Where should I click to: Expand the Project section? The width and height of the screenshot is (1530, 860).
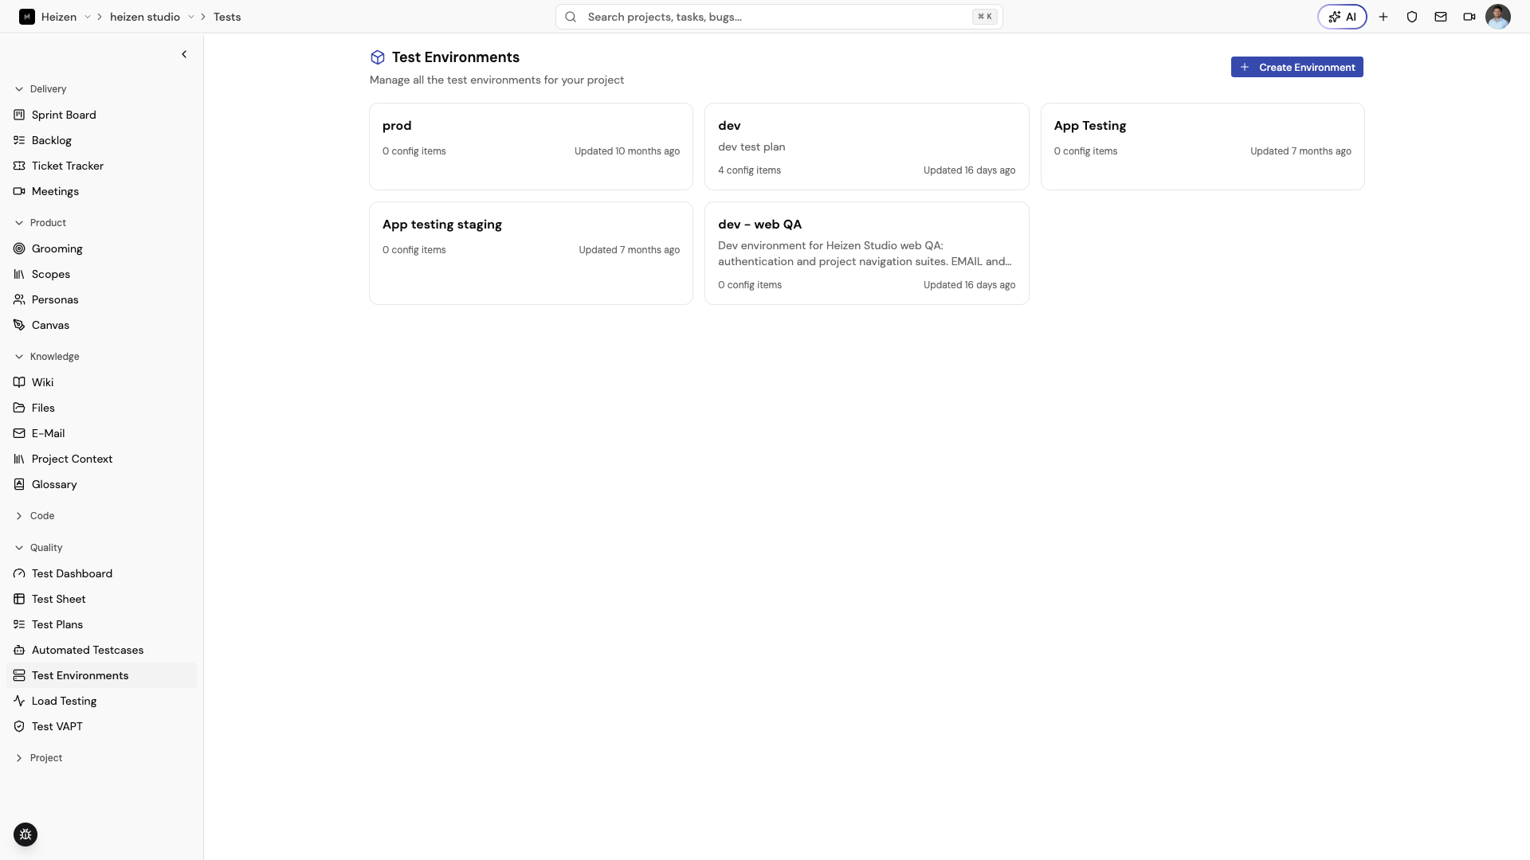coord(38,758)
